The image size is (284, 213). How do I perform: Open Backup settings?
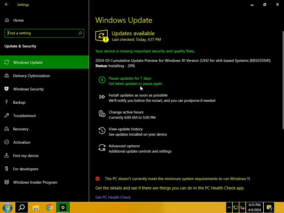44,102
